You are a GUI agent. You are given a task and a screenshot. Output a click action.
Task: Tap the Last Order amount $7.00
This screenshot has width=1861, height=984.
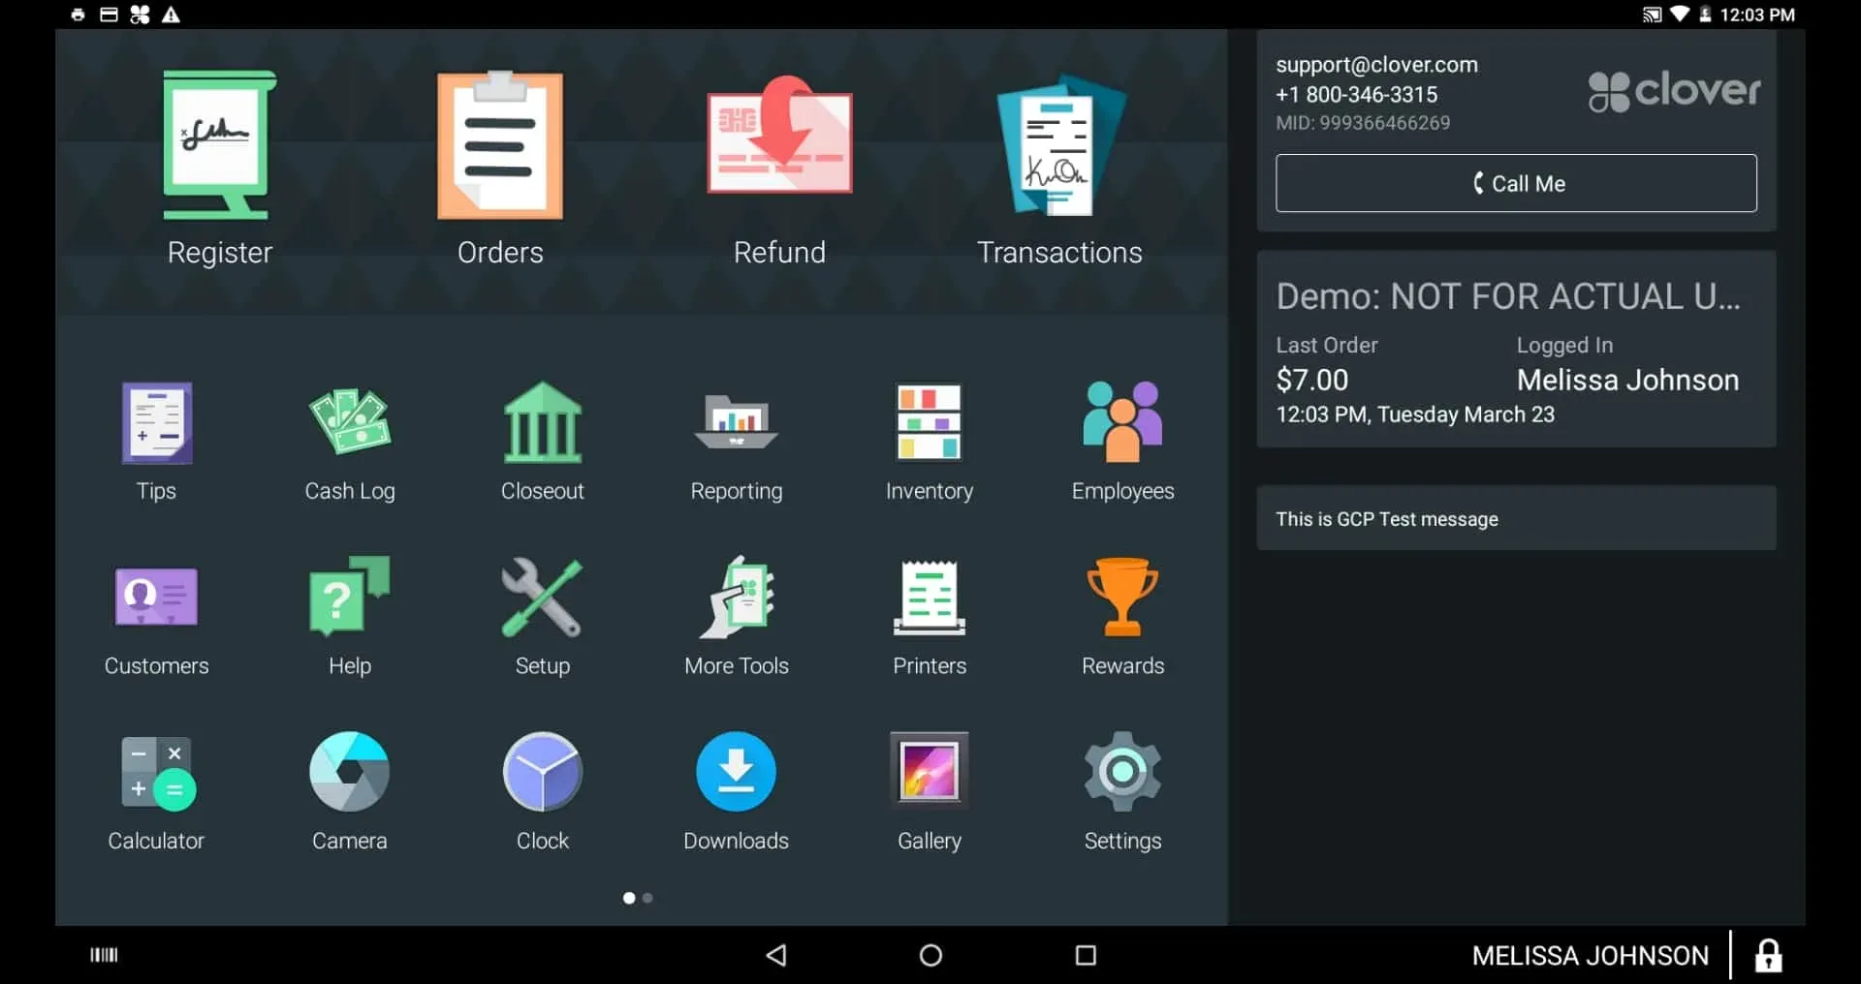click(x=1311, y=380)
